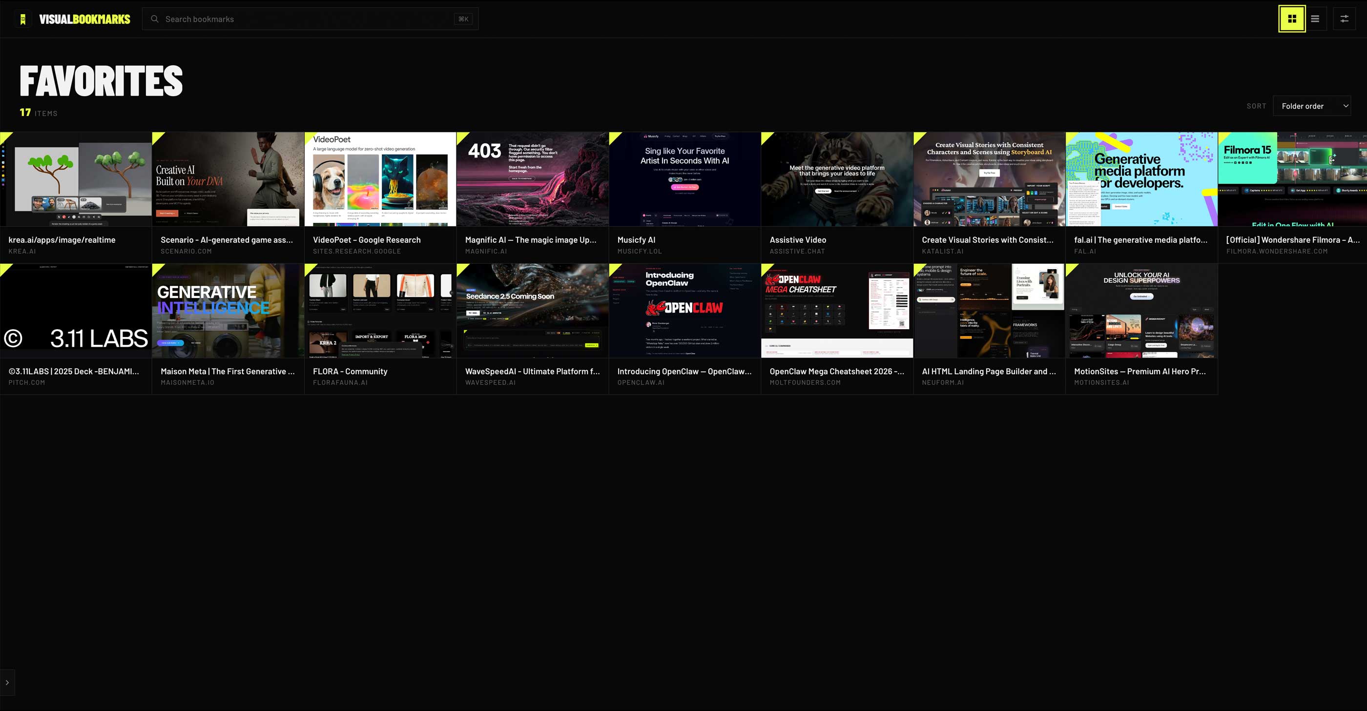Click the SCENARIO.COM domain label
The width and height of the screenshot is (1367, 711).
click(186, 251)
